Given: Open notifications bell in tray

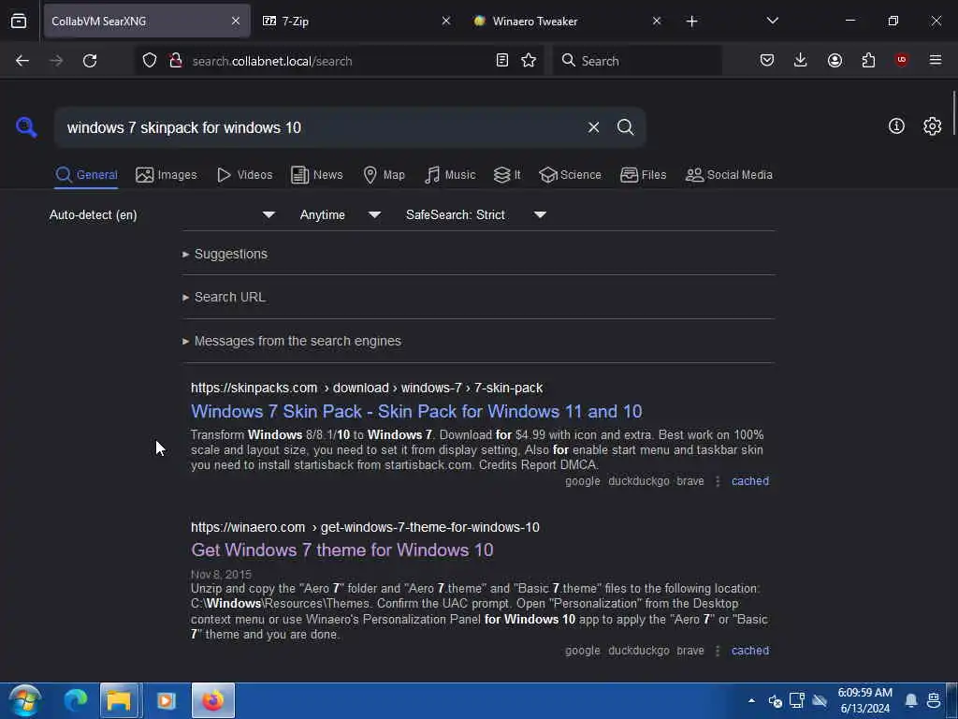Looking at the screenshot, I should (x=911, y=700).
